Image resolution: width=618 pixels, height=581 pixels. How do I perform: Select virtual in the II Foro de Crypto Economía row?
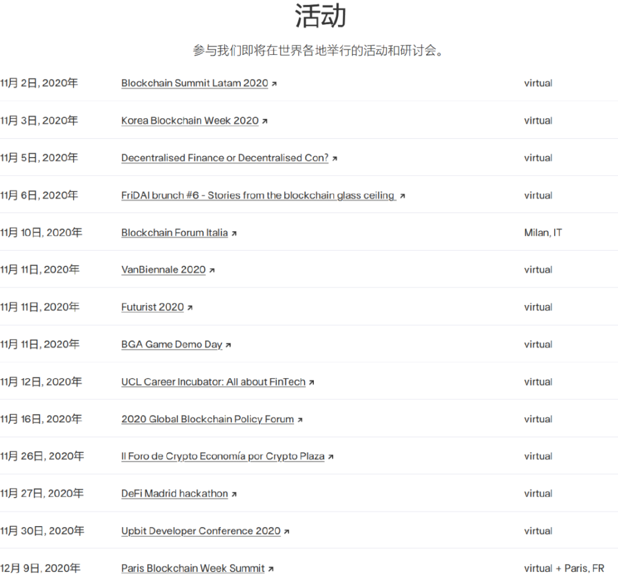click(538, 457)
